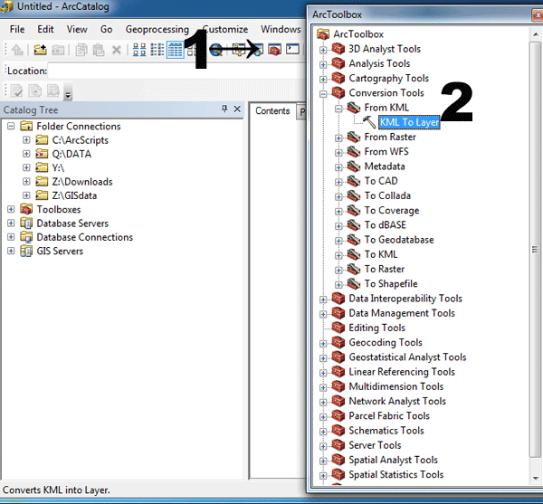Click ArcToolbox scrollbar down arrow
The image size is (543, 504).
click(536, 478)
